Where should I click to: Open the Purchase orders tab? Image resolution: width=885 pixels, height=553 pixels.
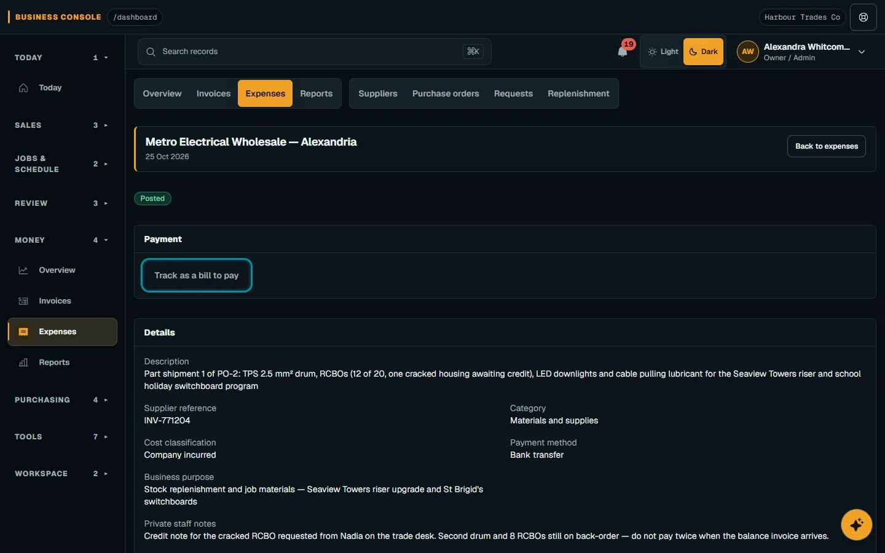coord(446,93)
